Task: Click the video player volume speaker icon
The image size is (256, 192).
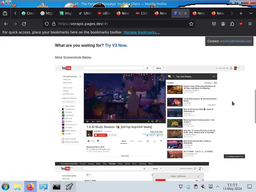Action: tap(93, 121)
